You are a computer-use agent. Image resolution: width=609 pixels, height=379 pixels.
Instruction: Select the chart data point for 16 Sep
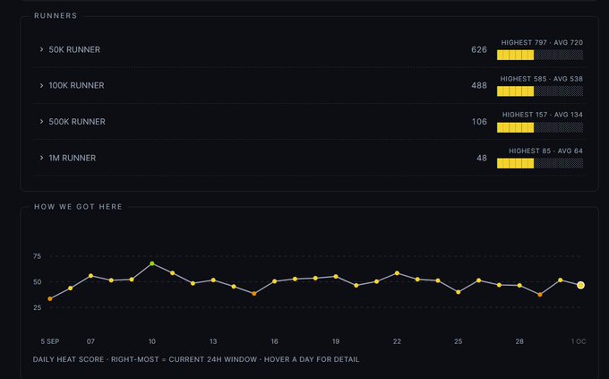click(275, 281)
